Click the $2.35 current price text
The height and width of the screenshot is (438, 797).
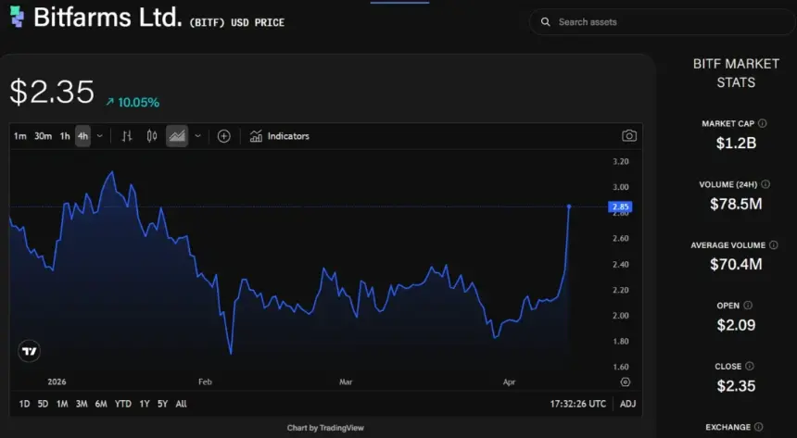52,92
